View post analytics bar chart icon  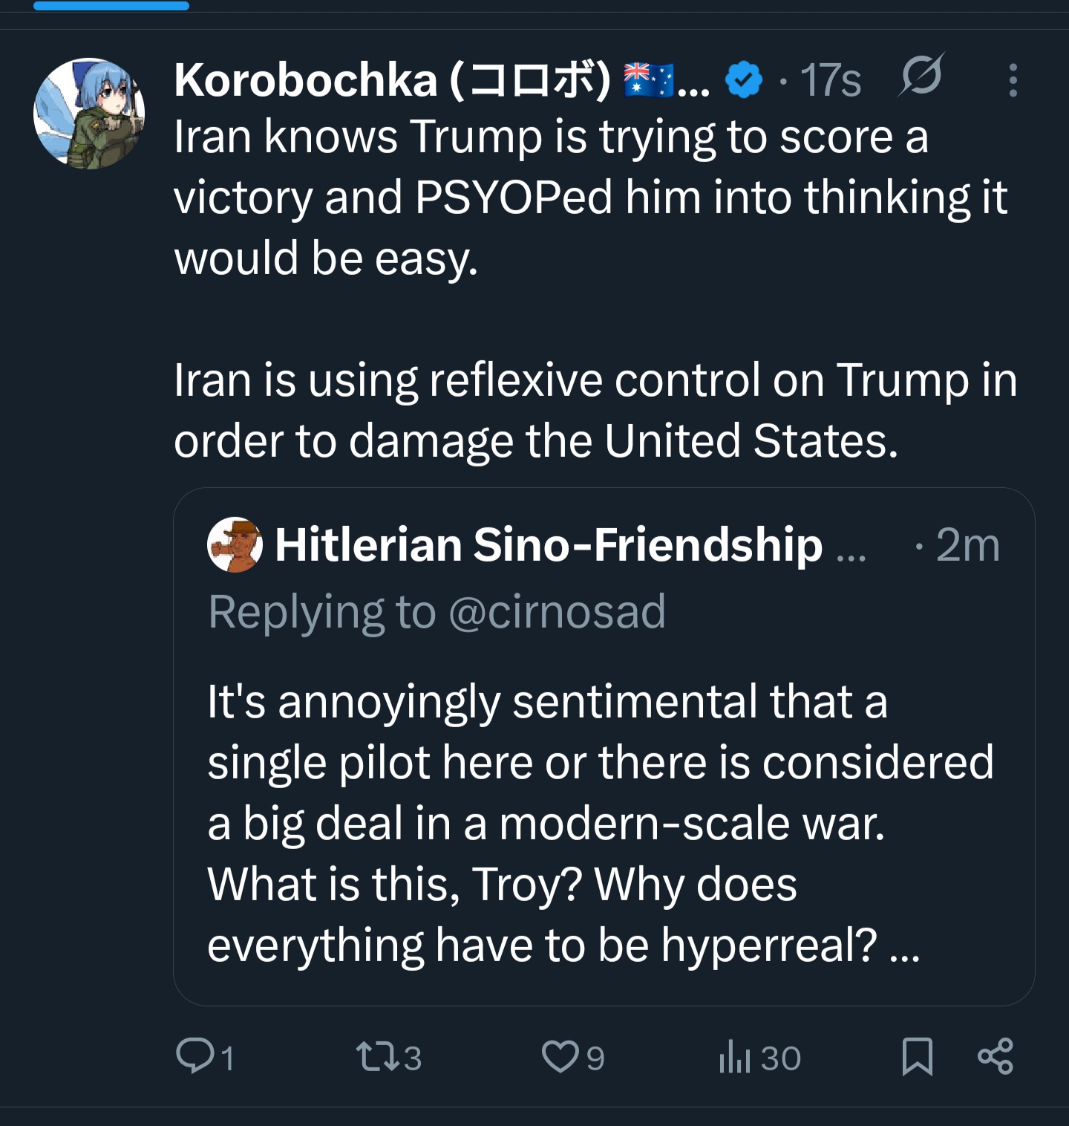[736, 1057]
